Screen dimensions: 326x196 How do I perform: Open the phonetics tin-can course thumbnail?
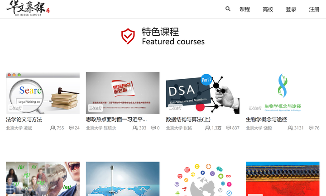[43, 179]
